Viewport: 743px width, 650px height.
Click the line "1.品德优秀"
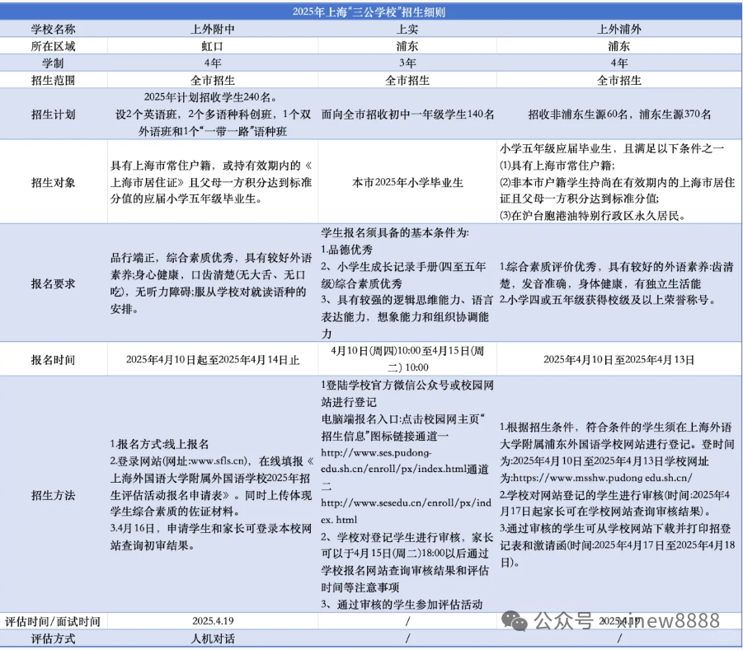[x=347, y=250]
